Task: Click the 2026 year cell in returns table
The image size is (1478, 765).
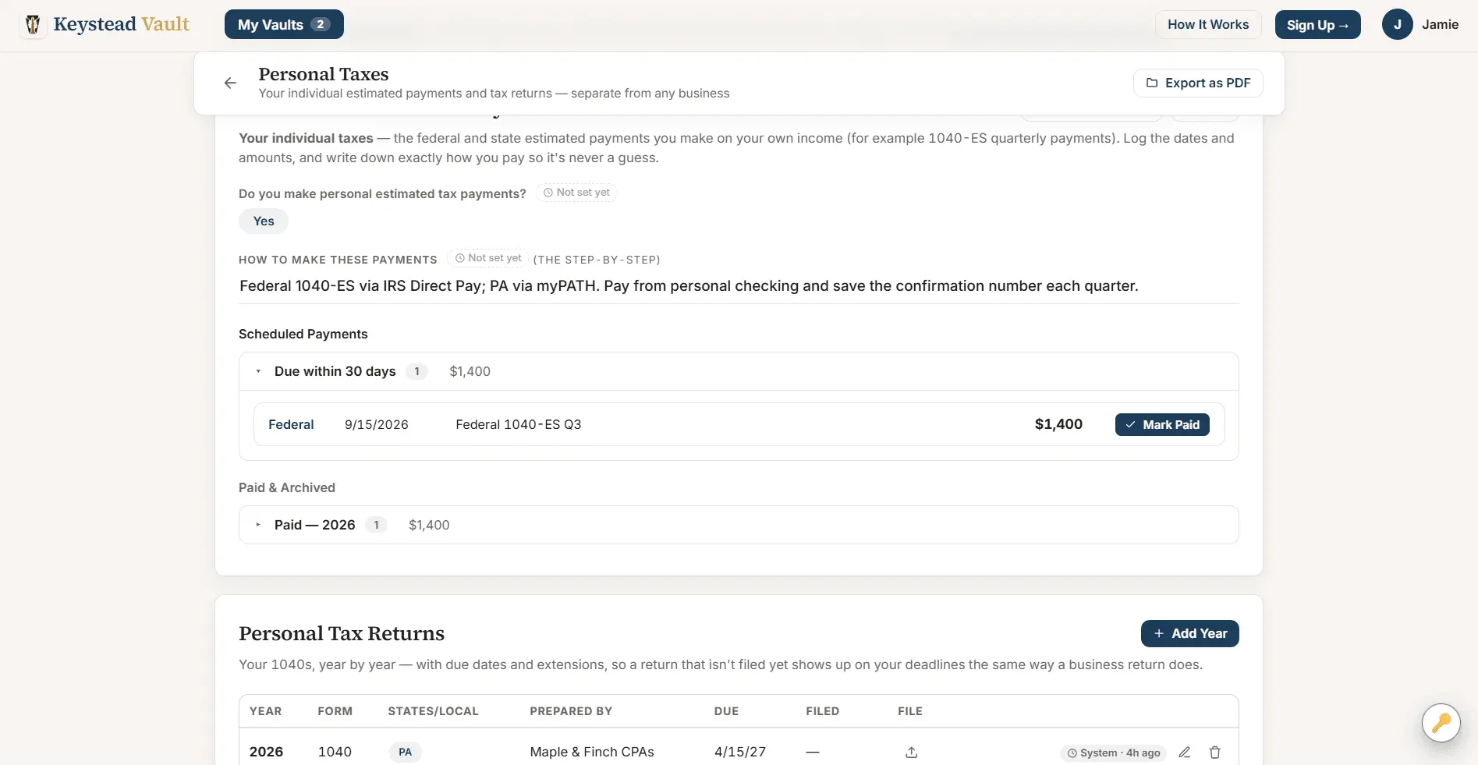Action: [x=266, y=753]
